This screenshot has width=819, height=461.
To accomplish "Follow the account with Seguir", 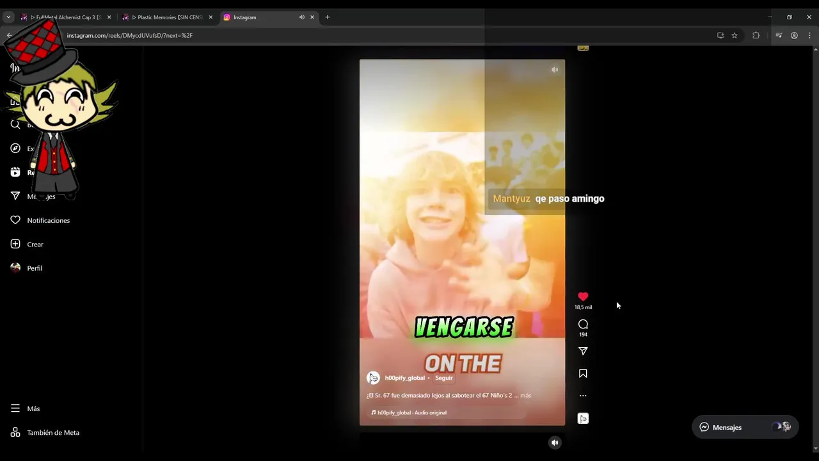I will pos(444,378).
